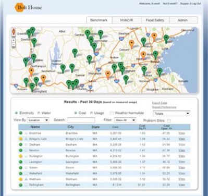Switch to the Food Safety tab
Viewport: 208px width, 196px height.
(155, 20)
